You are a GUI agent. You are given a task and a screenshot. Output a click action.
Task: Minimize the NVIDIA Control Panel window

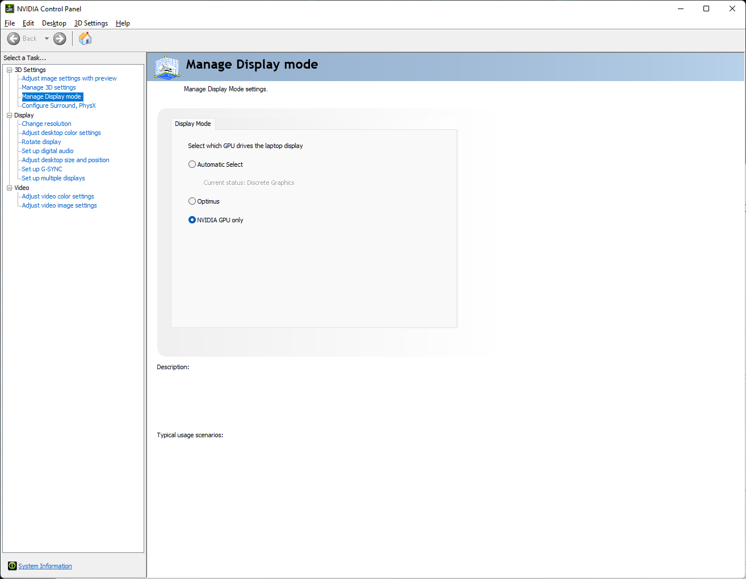681,9
